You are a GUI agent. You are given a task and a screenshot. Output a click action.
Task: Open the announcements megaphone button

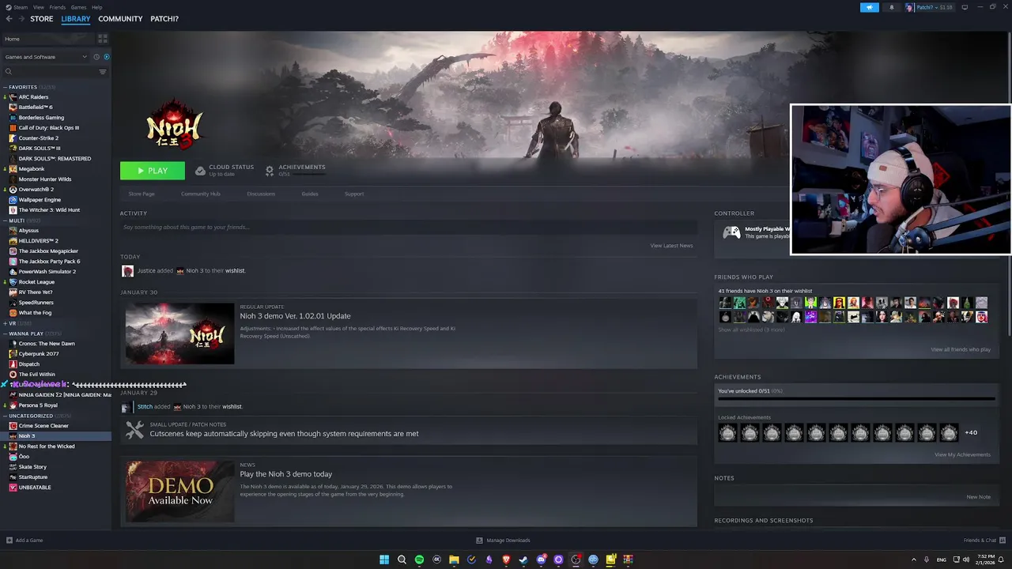pyautogui.click(x=869, y=7)
